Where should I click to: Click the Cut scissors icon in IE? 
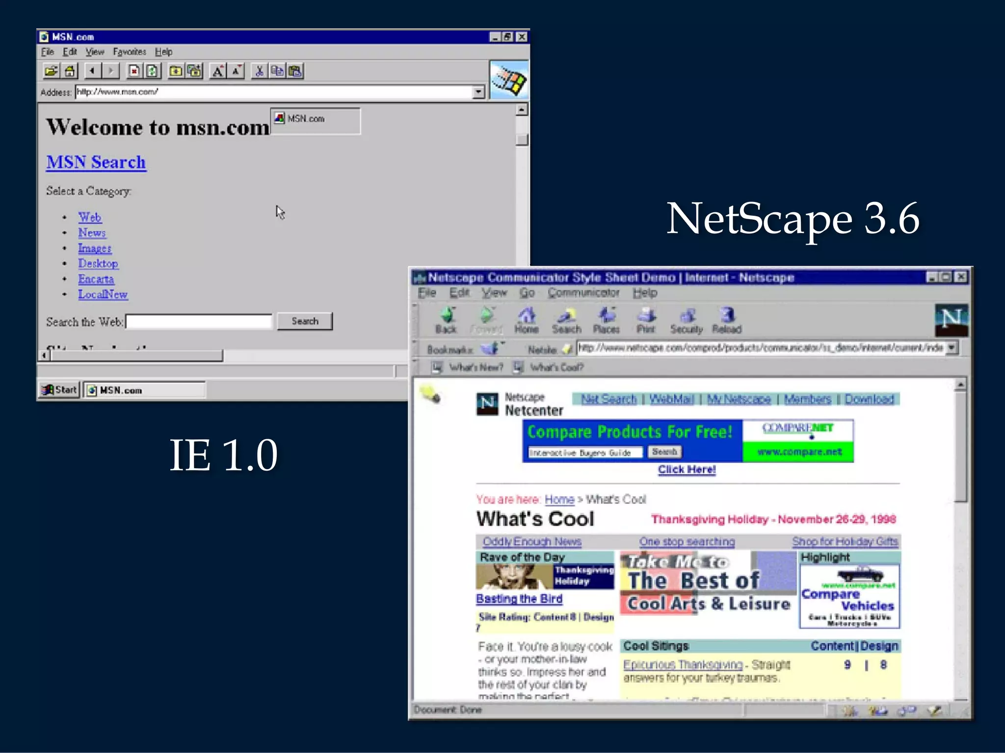(259, 71)
